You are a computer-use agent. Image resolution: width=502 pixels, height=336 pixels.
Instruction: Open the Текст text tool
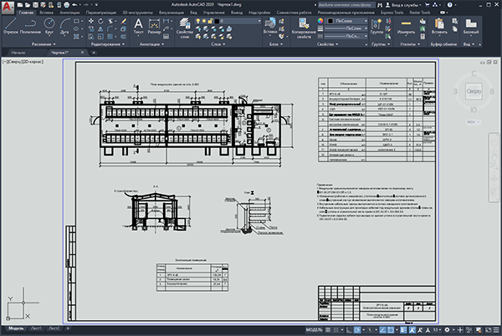[138, 26]
